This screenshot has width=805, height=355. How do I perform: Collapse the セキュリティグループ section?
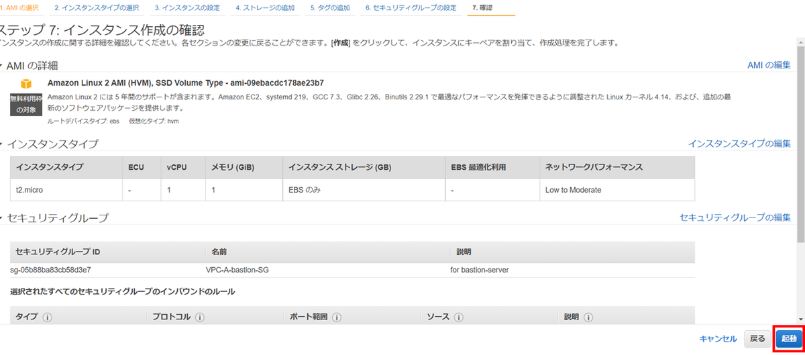[1, 218]
